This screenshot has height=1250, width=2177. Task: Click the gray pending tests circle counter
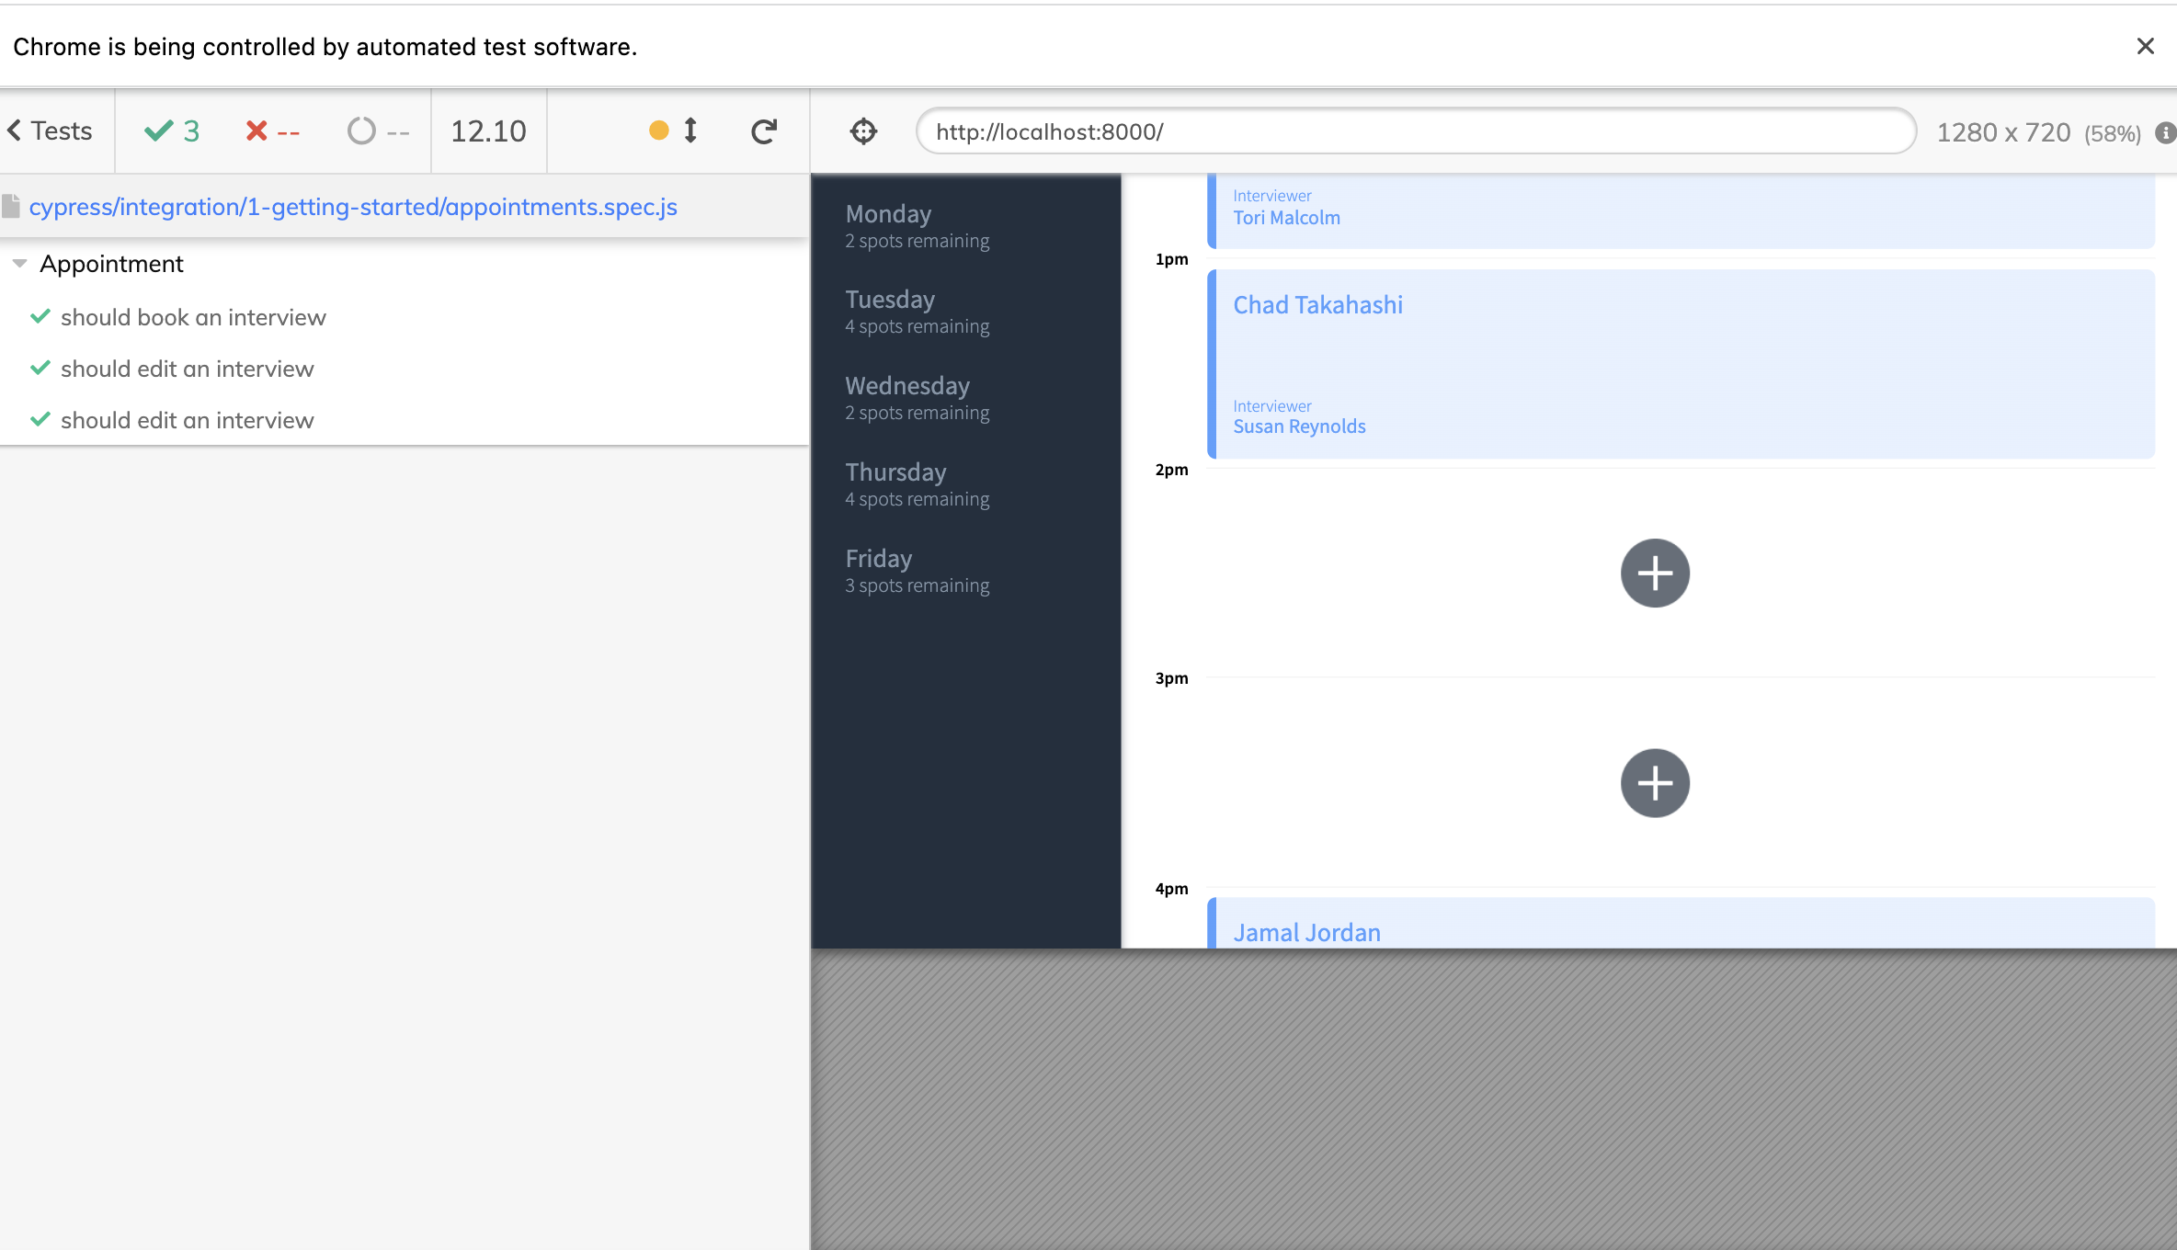coord(377,131)
